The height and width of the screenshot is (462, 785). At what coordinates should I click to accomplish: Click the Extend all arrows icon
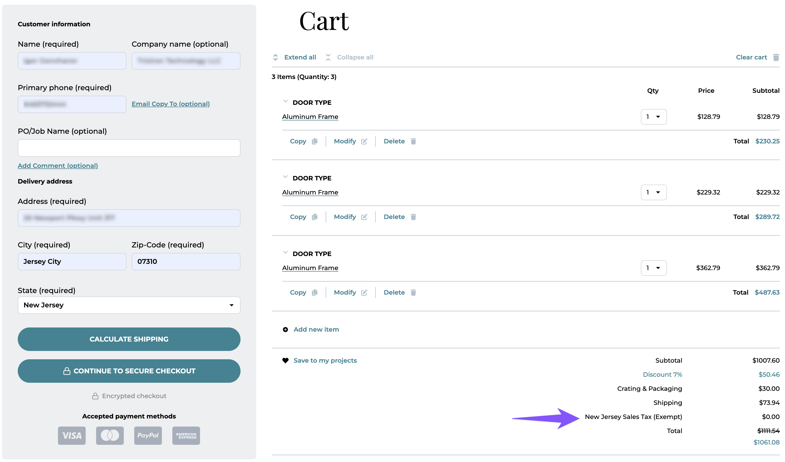pos(275,57)
